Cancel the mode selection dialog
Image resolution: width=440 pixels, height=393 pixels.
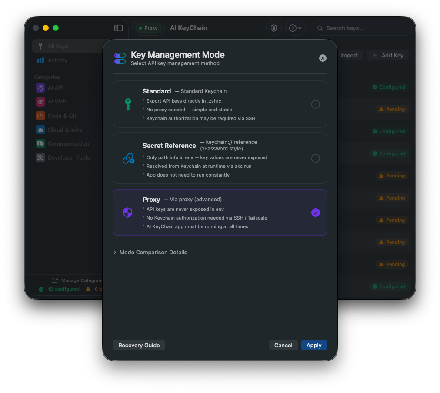283,345
